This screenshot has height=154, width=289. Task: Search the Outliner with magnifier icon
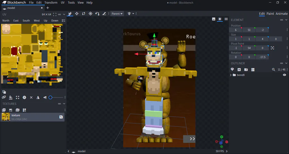(274, 69)
